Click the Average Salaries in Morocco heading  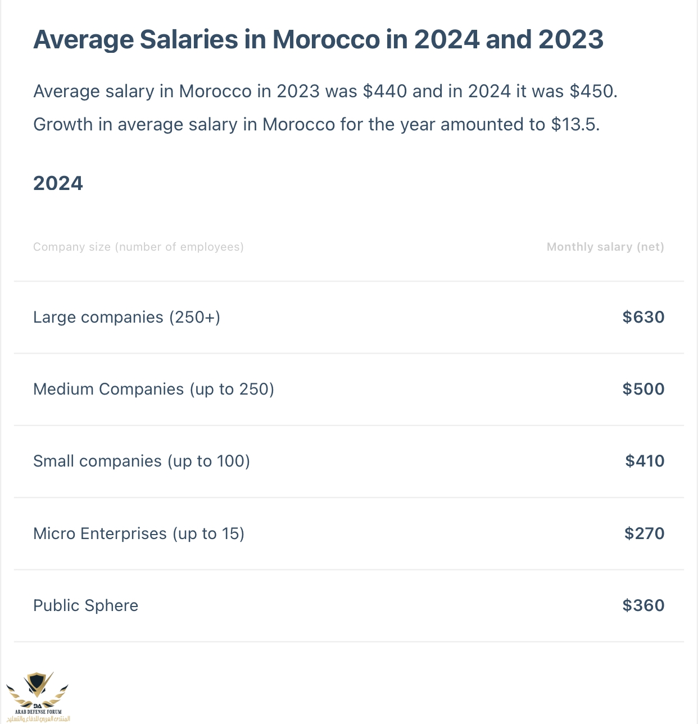click(318, 40)
